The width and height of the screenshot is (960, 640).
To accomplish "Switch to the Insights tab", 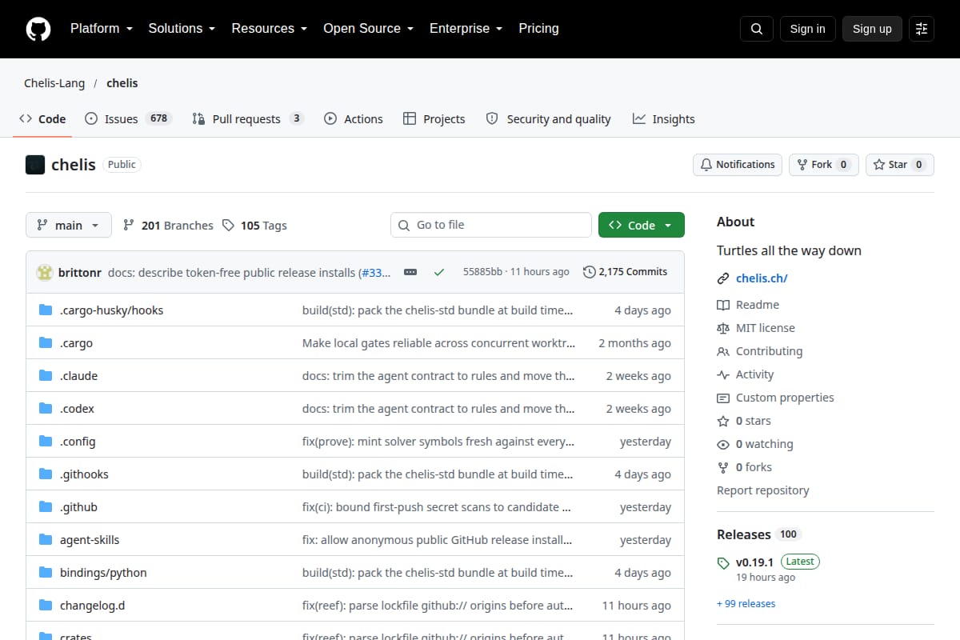I will click(664, 119).
